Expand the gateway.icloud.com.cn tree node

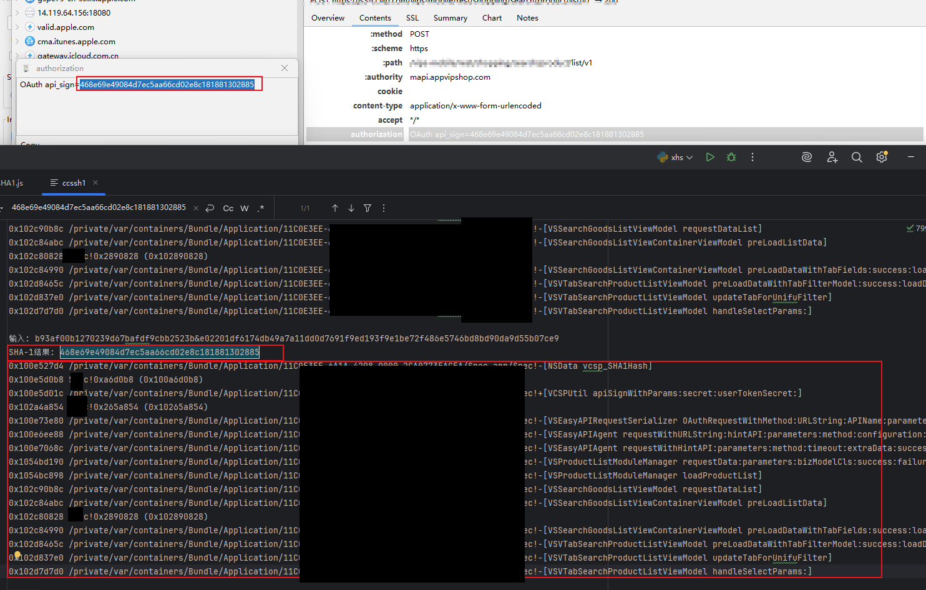(x=17, y=55)
